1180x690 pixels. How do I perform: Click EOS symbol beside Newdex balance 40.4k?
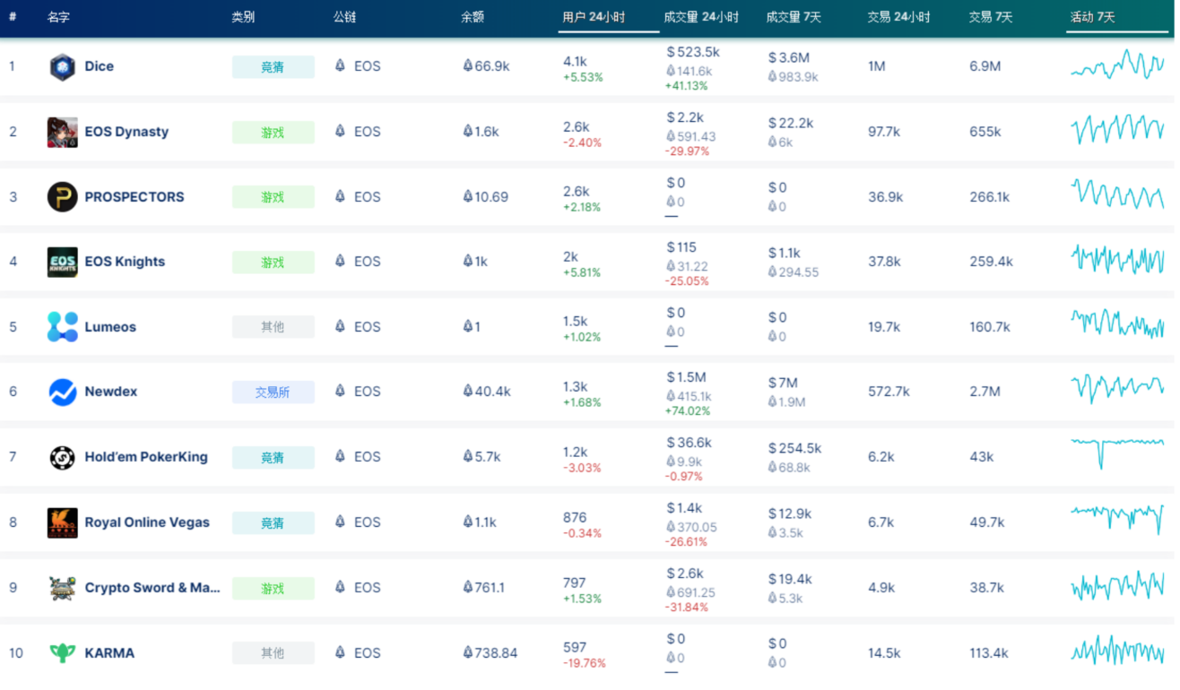point(467,391)
